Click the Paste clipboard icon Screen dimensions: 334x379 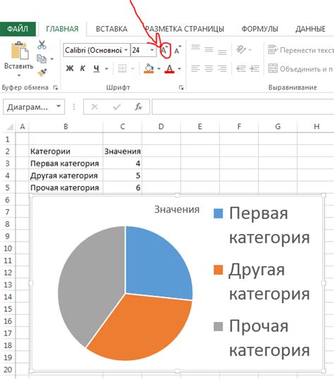point(20,50)
